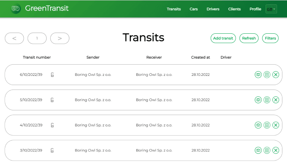287x164 pixels.
Task: Open the GB language dropdown
Action: click(x=271, y=9)
